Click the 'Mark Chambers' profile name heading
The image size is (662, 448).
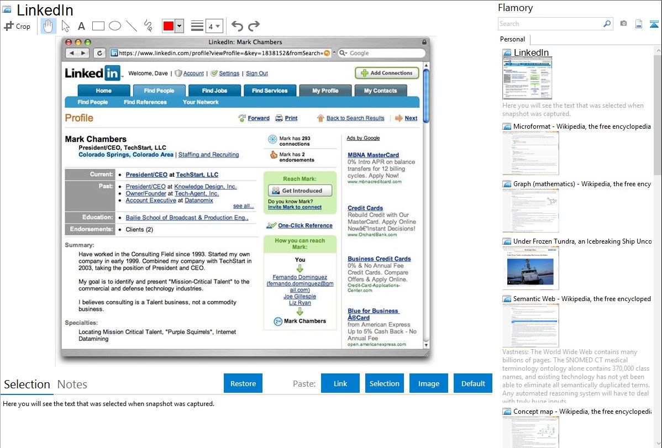point(96,139)
